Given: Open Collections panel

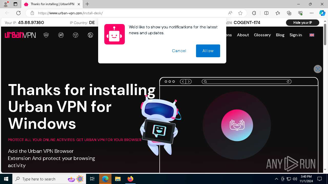Looking at the screenshot, I should pos(289,13).
